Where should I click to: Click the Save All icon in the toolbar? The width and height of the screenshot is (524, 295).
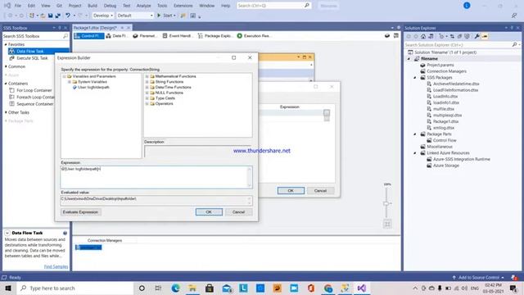point(58,16)
